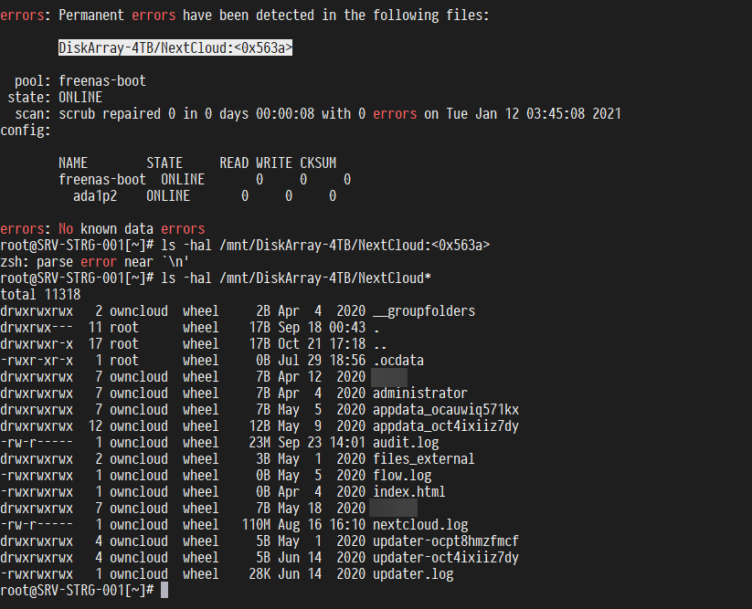The width and height of the screenshot is (752, 609).
Task: Click the READ column header
Action: [x=234, y=163]
